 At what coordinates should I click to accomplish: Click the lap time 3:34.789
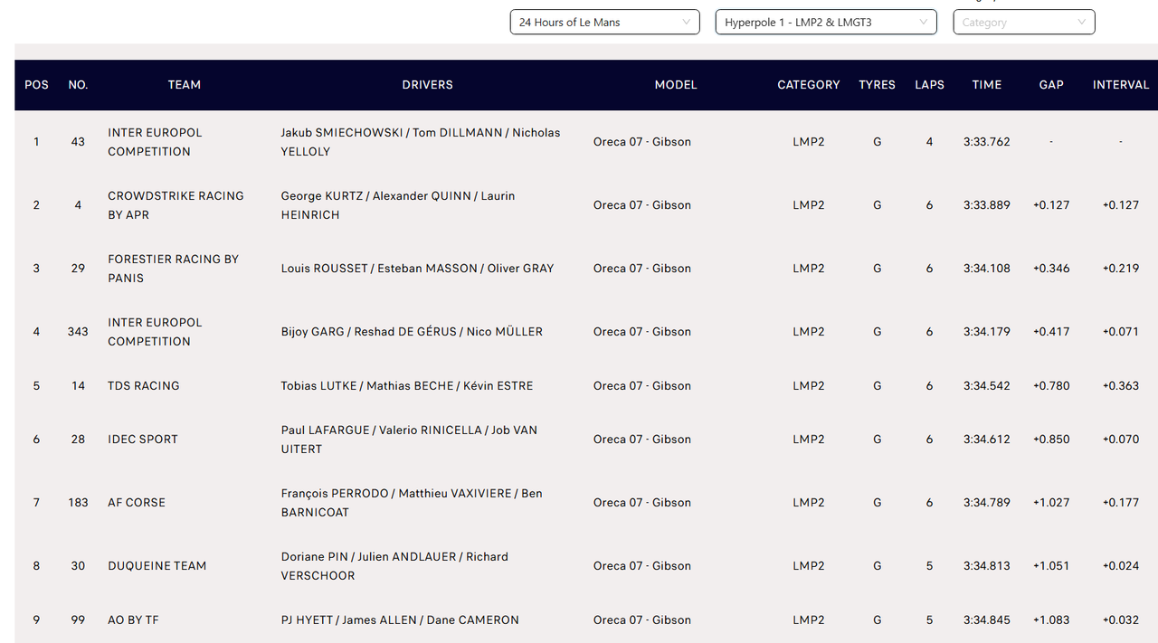(987, 503)
